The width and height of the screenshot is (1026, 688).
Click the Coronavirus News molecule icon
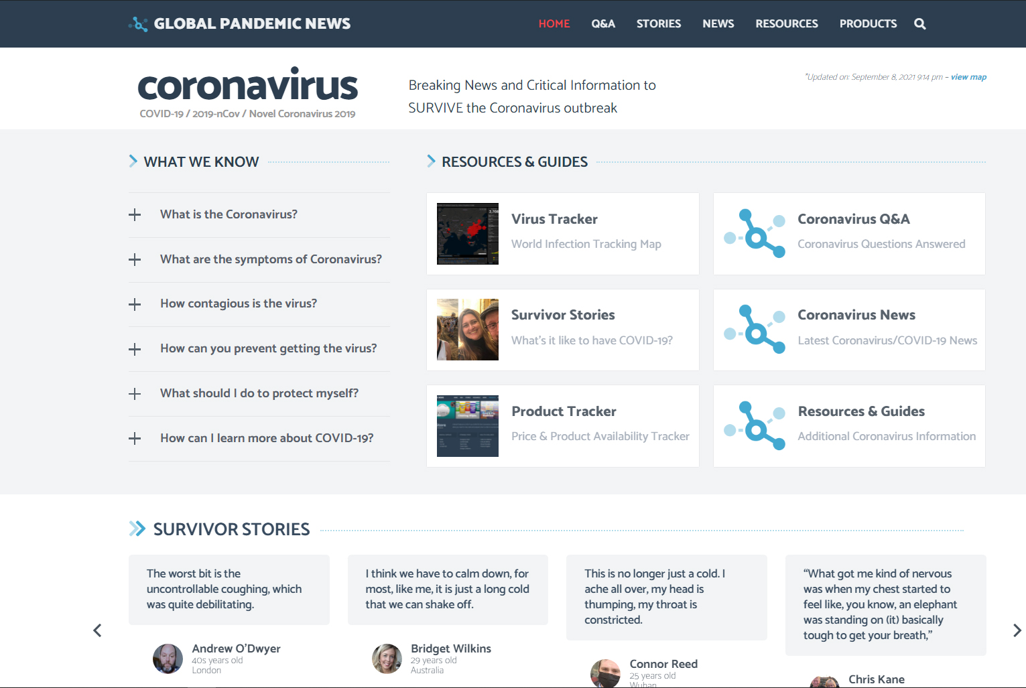coord(755,330)
